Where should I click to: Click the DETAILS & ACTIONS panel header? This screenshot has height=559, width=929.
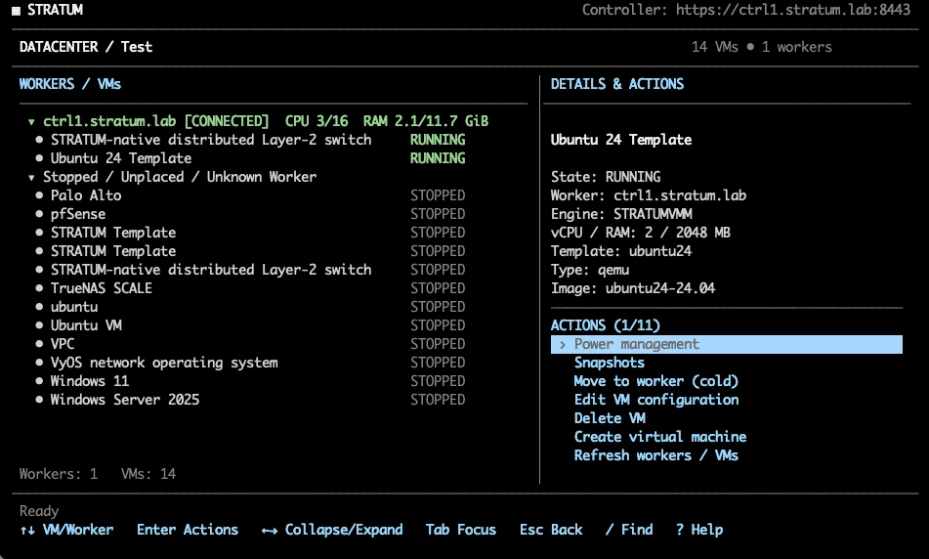click(x=616, y=84)
